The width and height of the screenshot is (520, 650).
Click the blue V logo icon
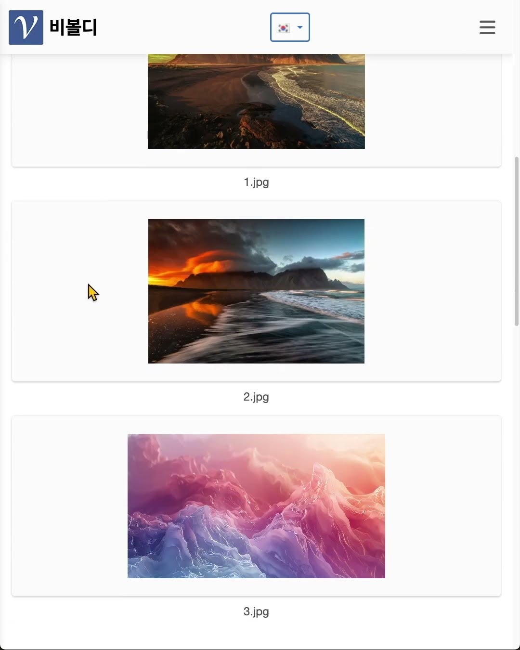[26, 27]
